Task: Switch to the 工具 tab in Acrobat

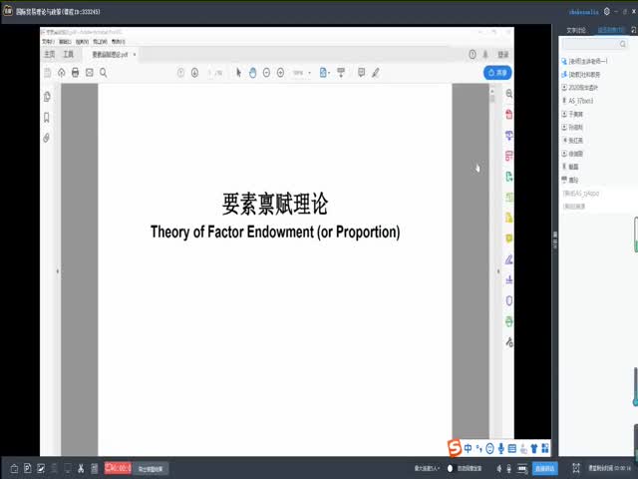Action: point(69,55)
